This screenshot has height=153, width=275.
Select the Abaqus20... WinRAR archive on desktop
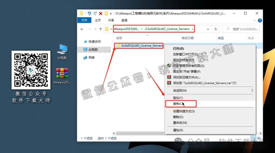(62, 76)
